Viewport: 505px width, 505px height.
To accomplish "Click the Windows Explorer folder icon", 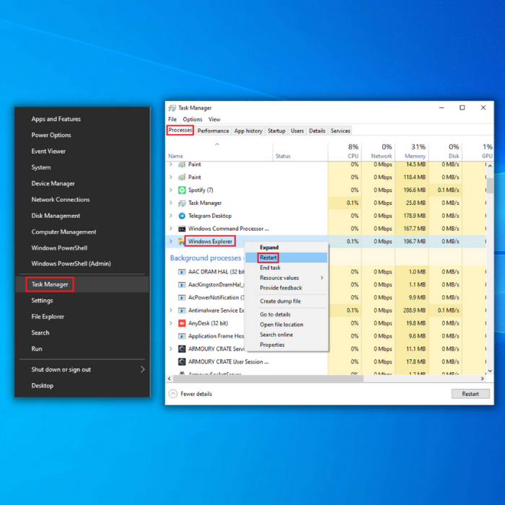I will coord(181,241).
